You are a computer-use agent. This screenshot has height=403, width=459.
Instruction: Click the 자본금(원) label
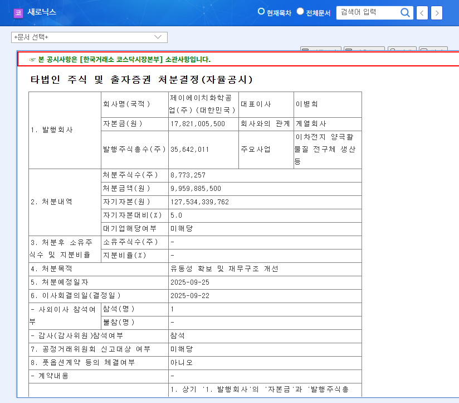tap(123, 124)
